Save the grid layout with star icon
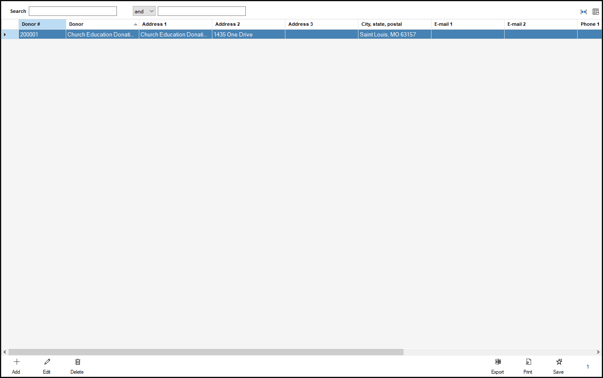Screen dimensions: 603x378 tap(559, 362)
